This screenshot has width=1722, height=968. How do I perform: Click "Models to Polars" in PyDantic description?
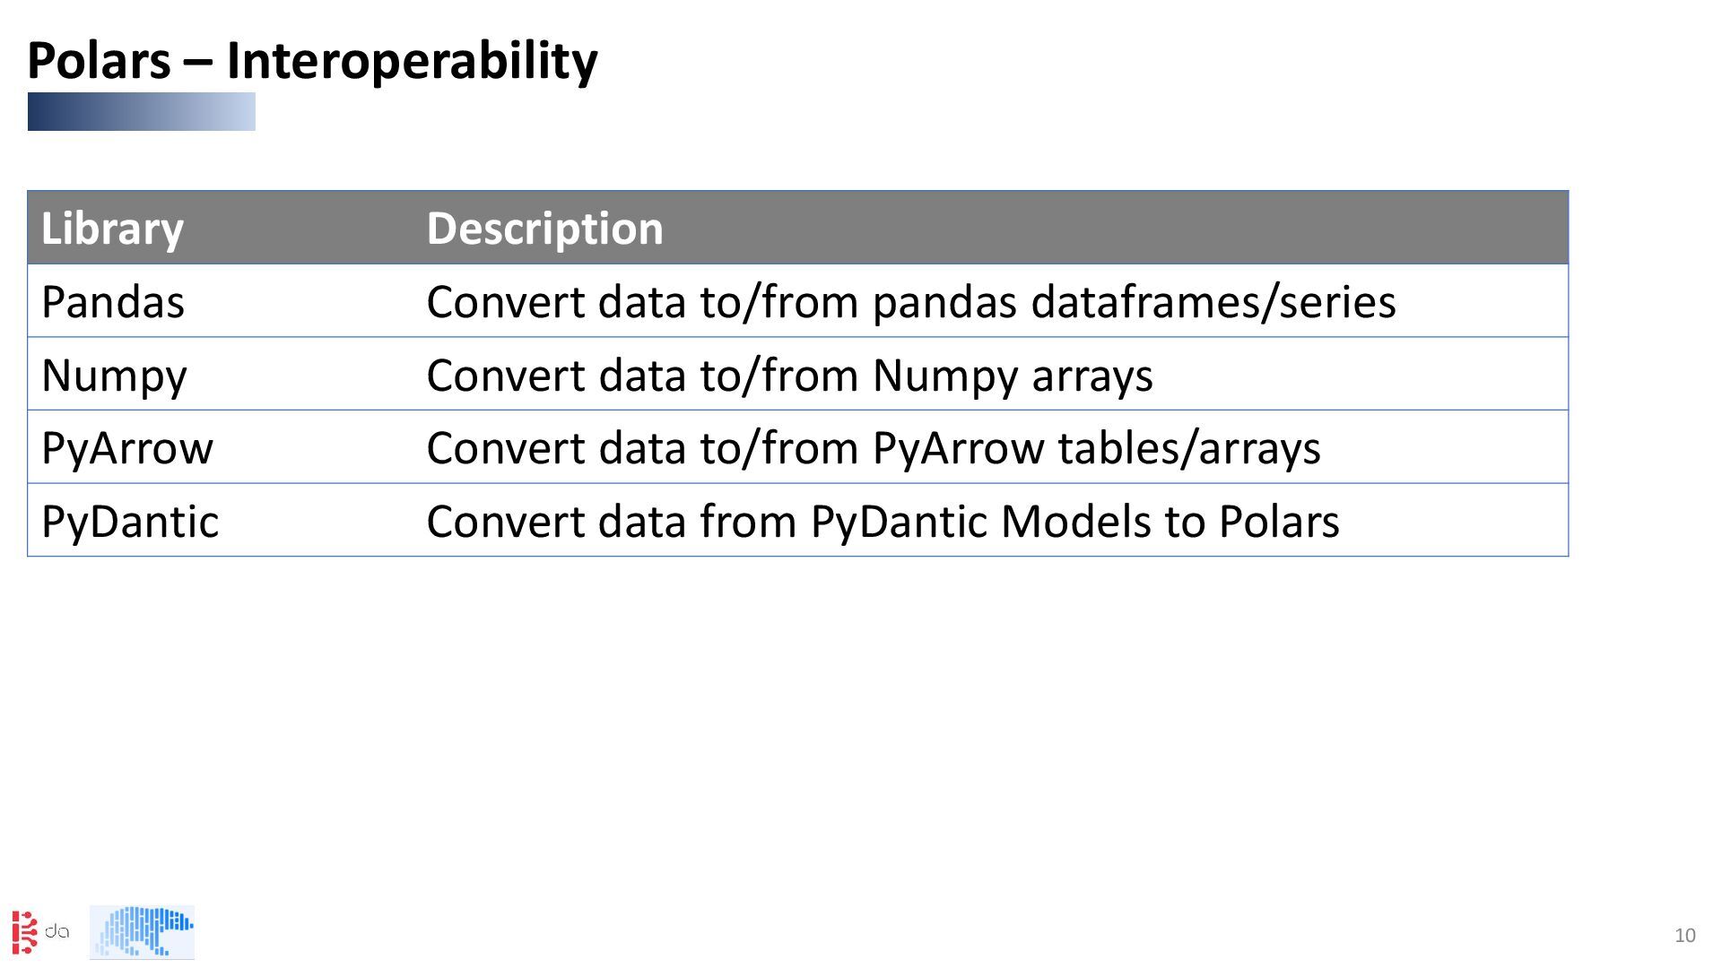(1170, 522)
